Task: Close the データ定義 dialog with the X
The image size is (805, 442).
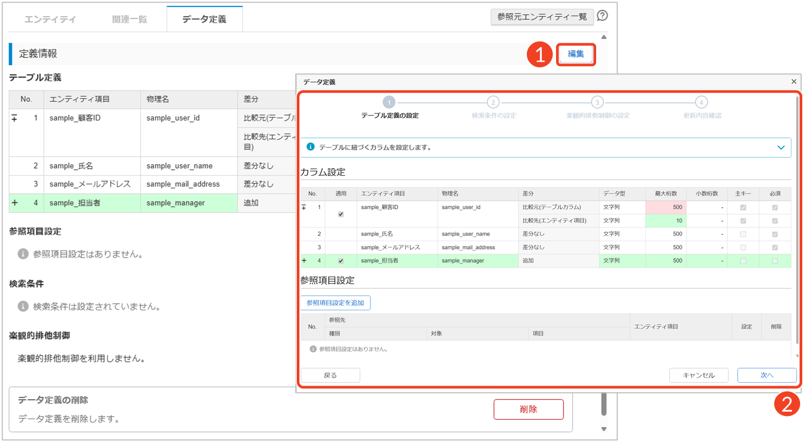Action: click(794, 81)
